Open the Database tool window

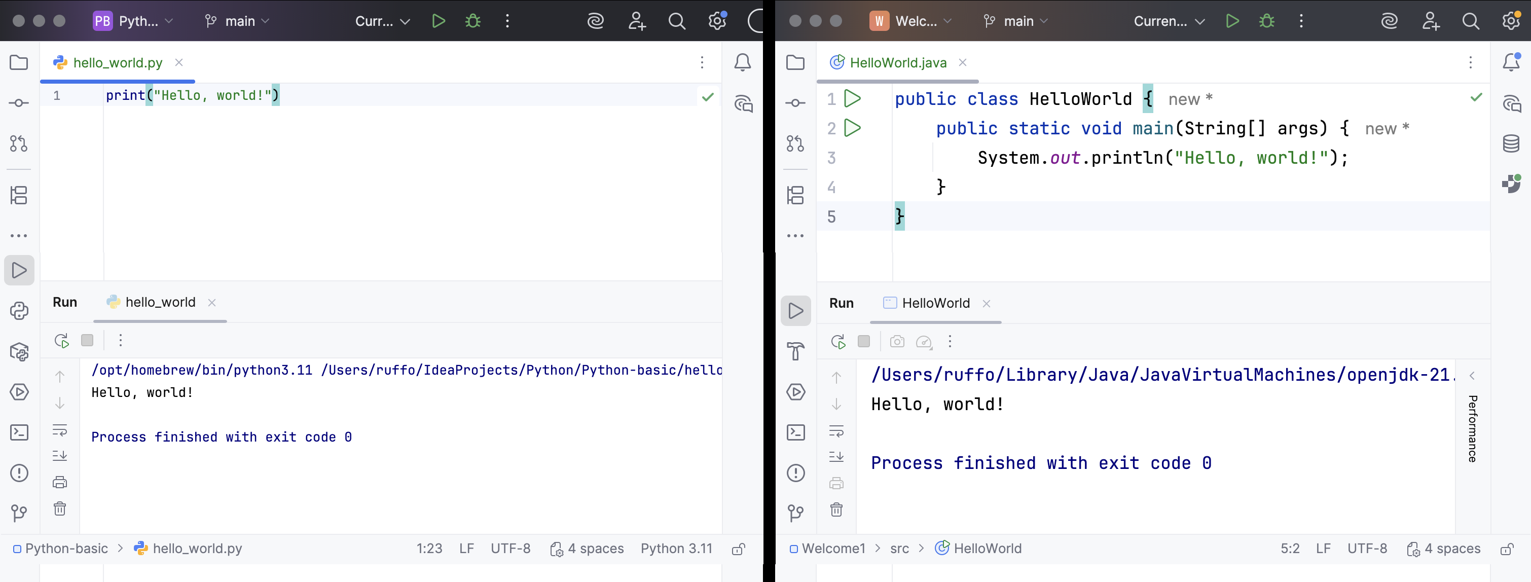pos(1510,143)
